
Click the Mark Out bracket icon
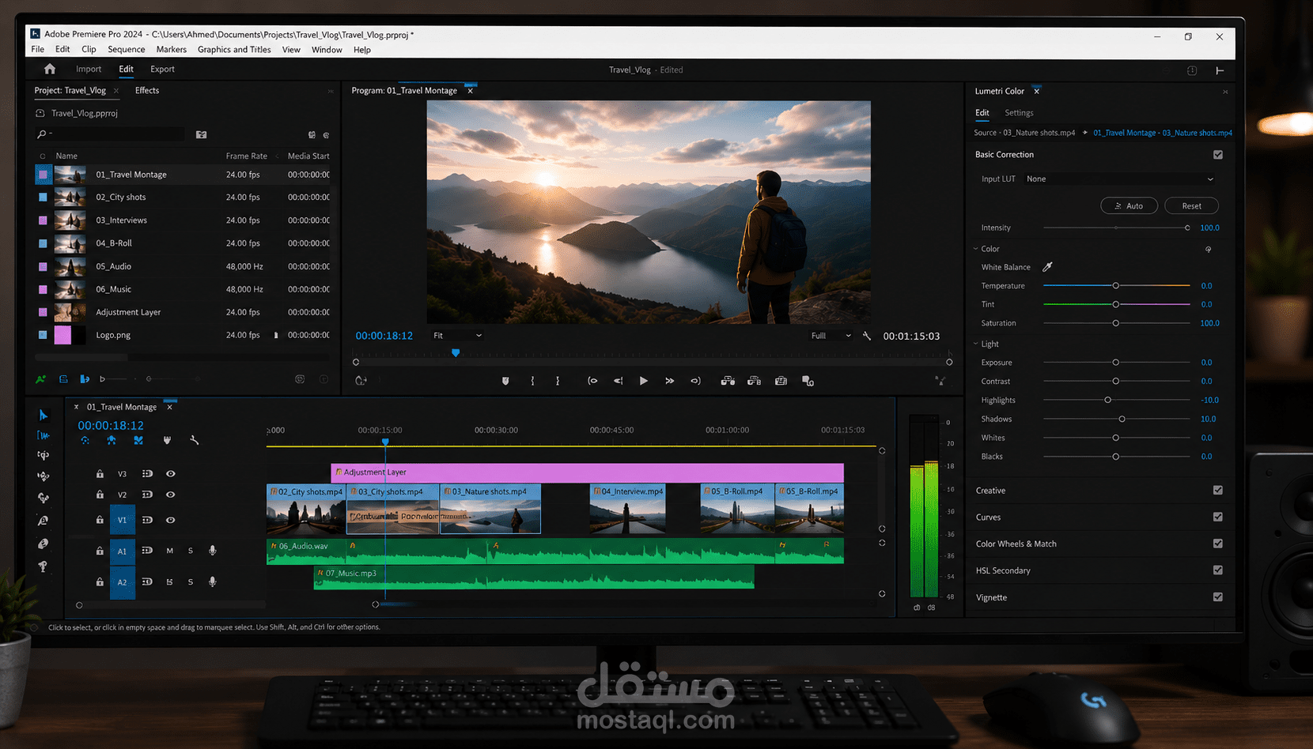558,381
